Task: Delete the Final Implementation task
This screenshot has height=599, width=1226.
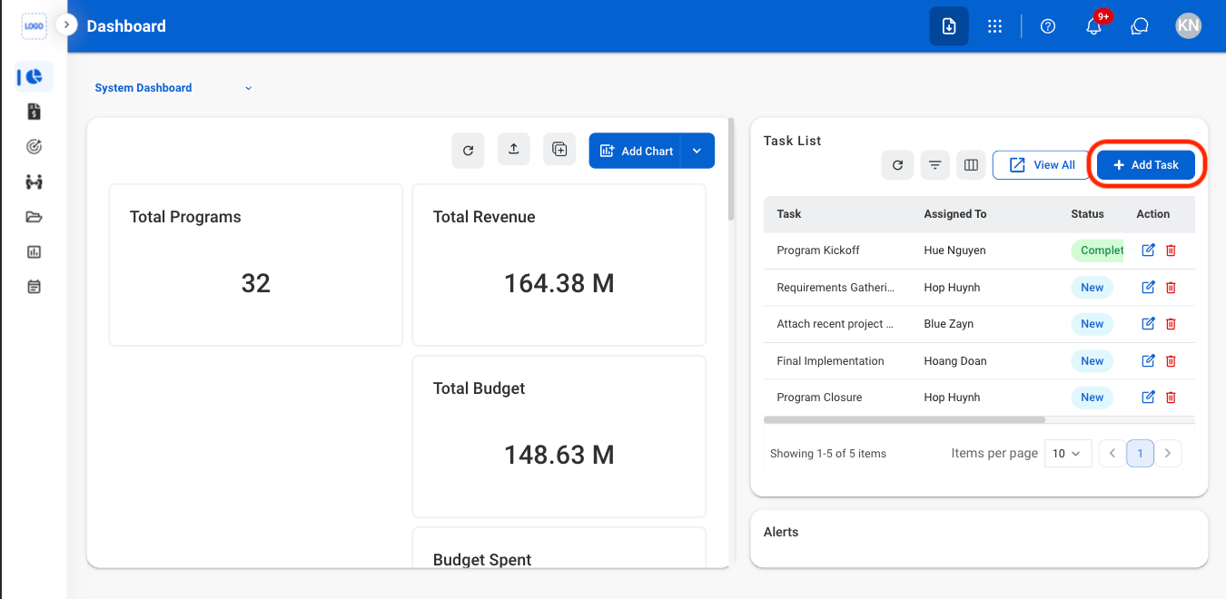Action: point(1171,361)
